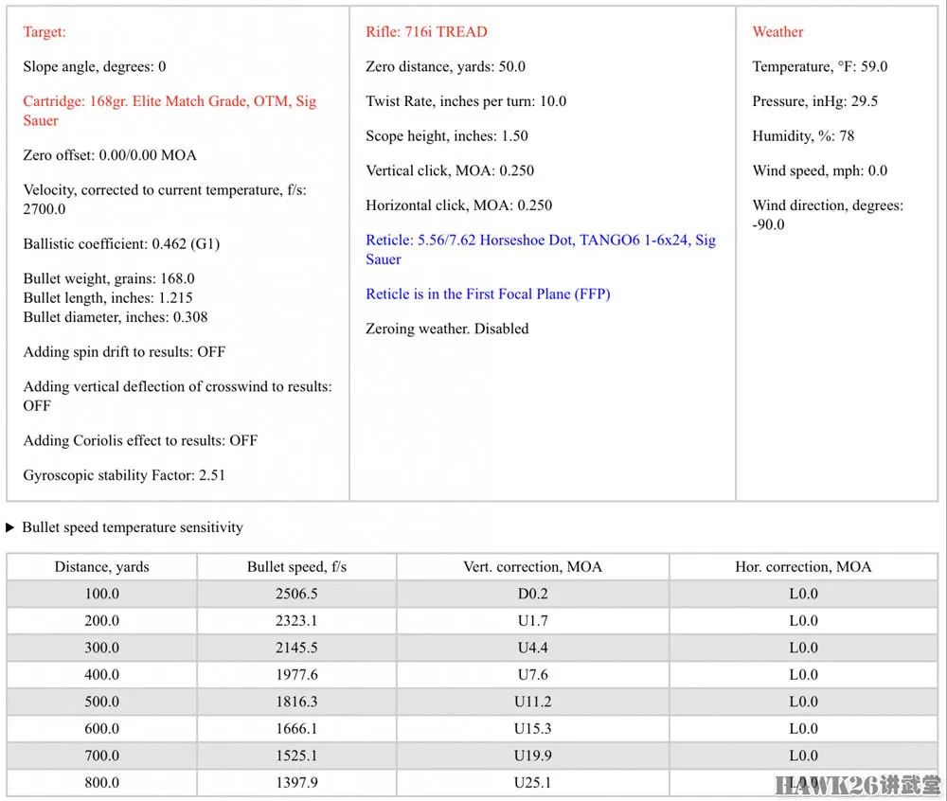Screen dimensions: 947x801
Task: Click the bullet speed value 1816.3
Action: tap(296, 702)
